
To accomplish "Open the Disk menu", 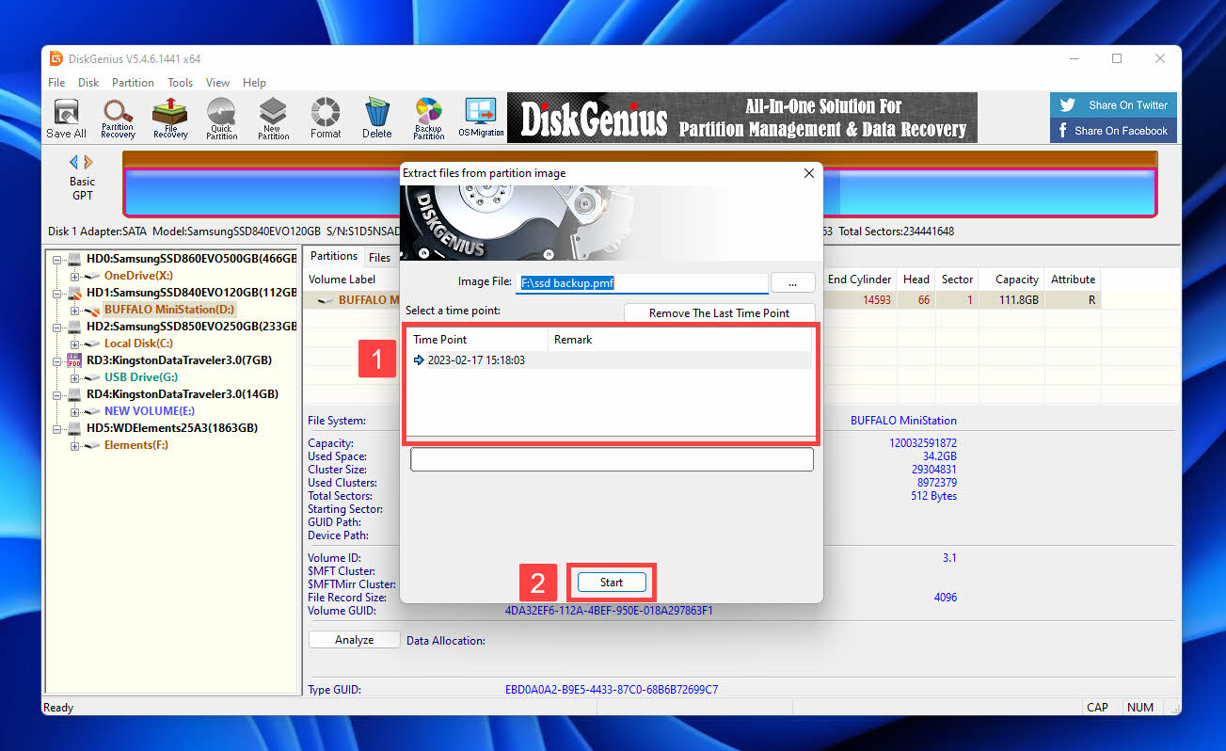I will tap(88, 83).
